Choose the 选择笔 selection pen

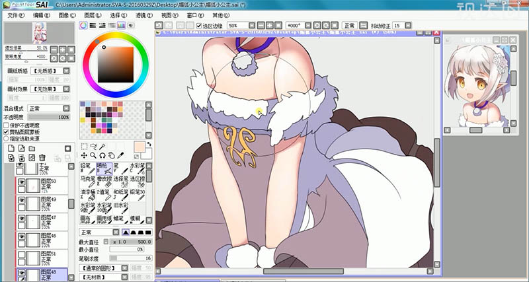(121, 181)
